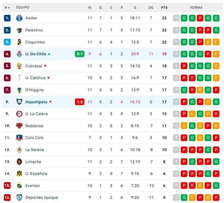Click Coquimbo's last orange E form box
The width and height of the screenshot is (224, 203).
tap(216, 42)
